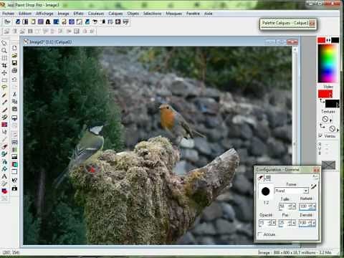Toggle the Verrou checkbox
344x258 pixels.
pos(320,135)
